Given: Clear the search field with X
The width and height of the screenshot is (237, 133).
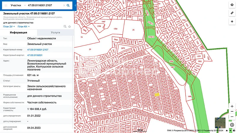Looking at the screenshot, I should (x=63, y=5).
